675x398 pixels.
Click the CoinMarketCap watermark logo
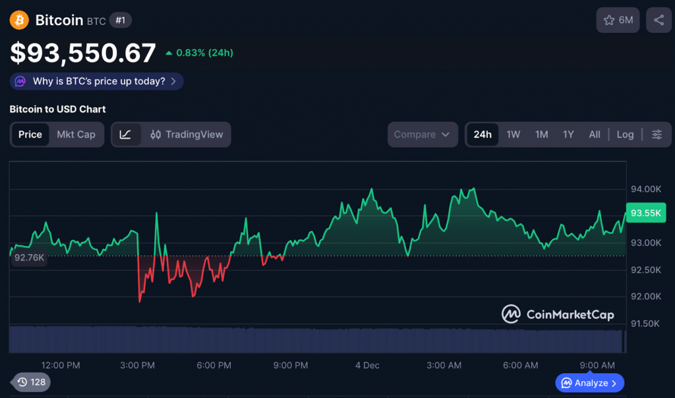pyautogui.click(x=558, y=314)
